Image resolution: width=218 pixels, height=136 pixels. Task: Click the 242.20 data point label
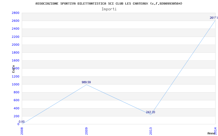[x=150, y=112]
